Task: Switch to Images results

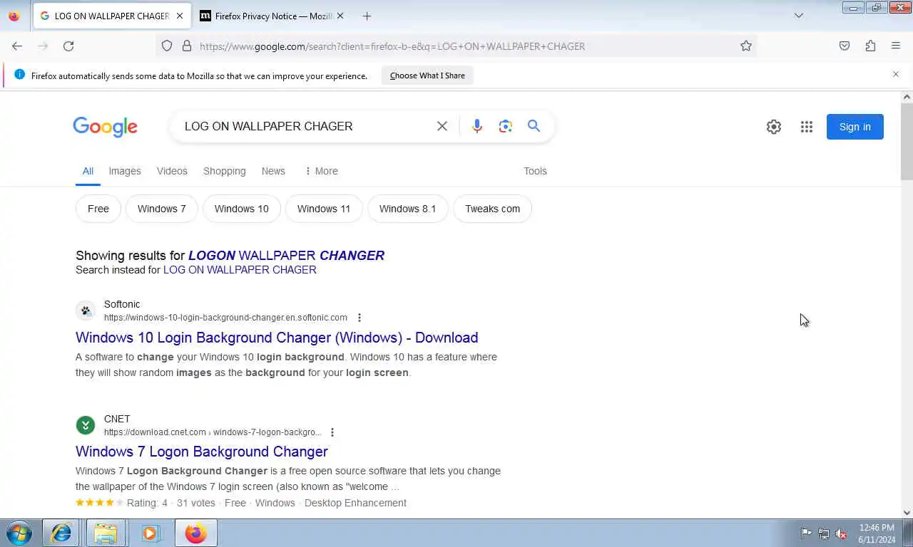Action: 125,171
